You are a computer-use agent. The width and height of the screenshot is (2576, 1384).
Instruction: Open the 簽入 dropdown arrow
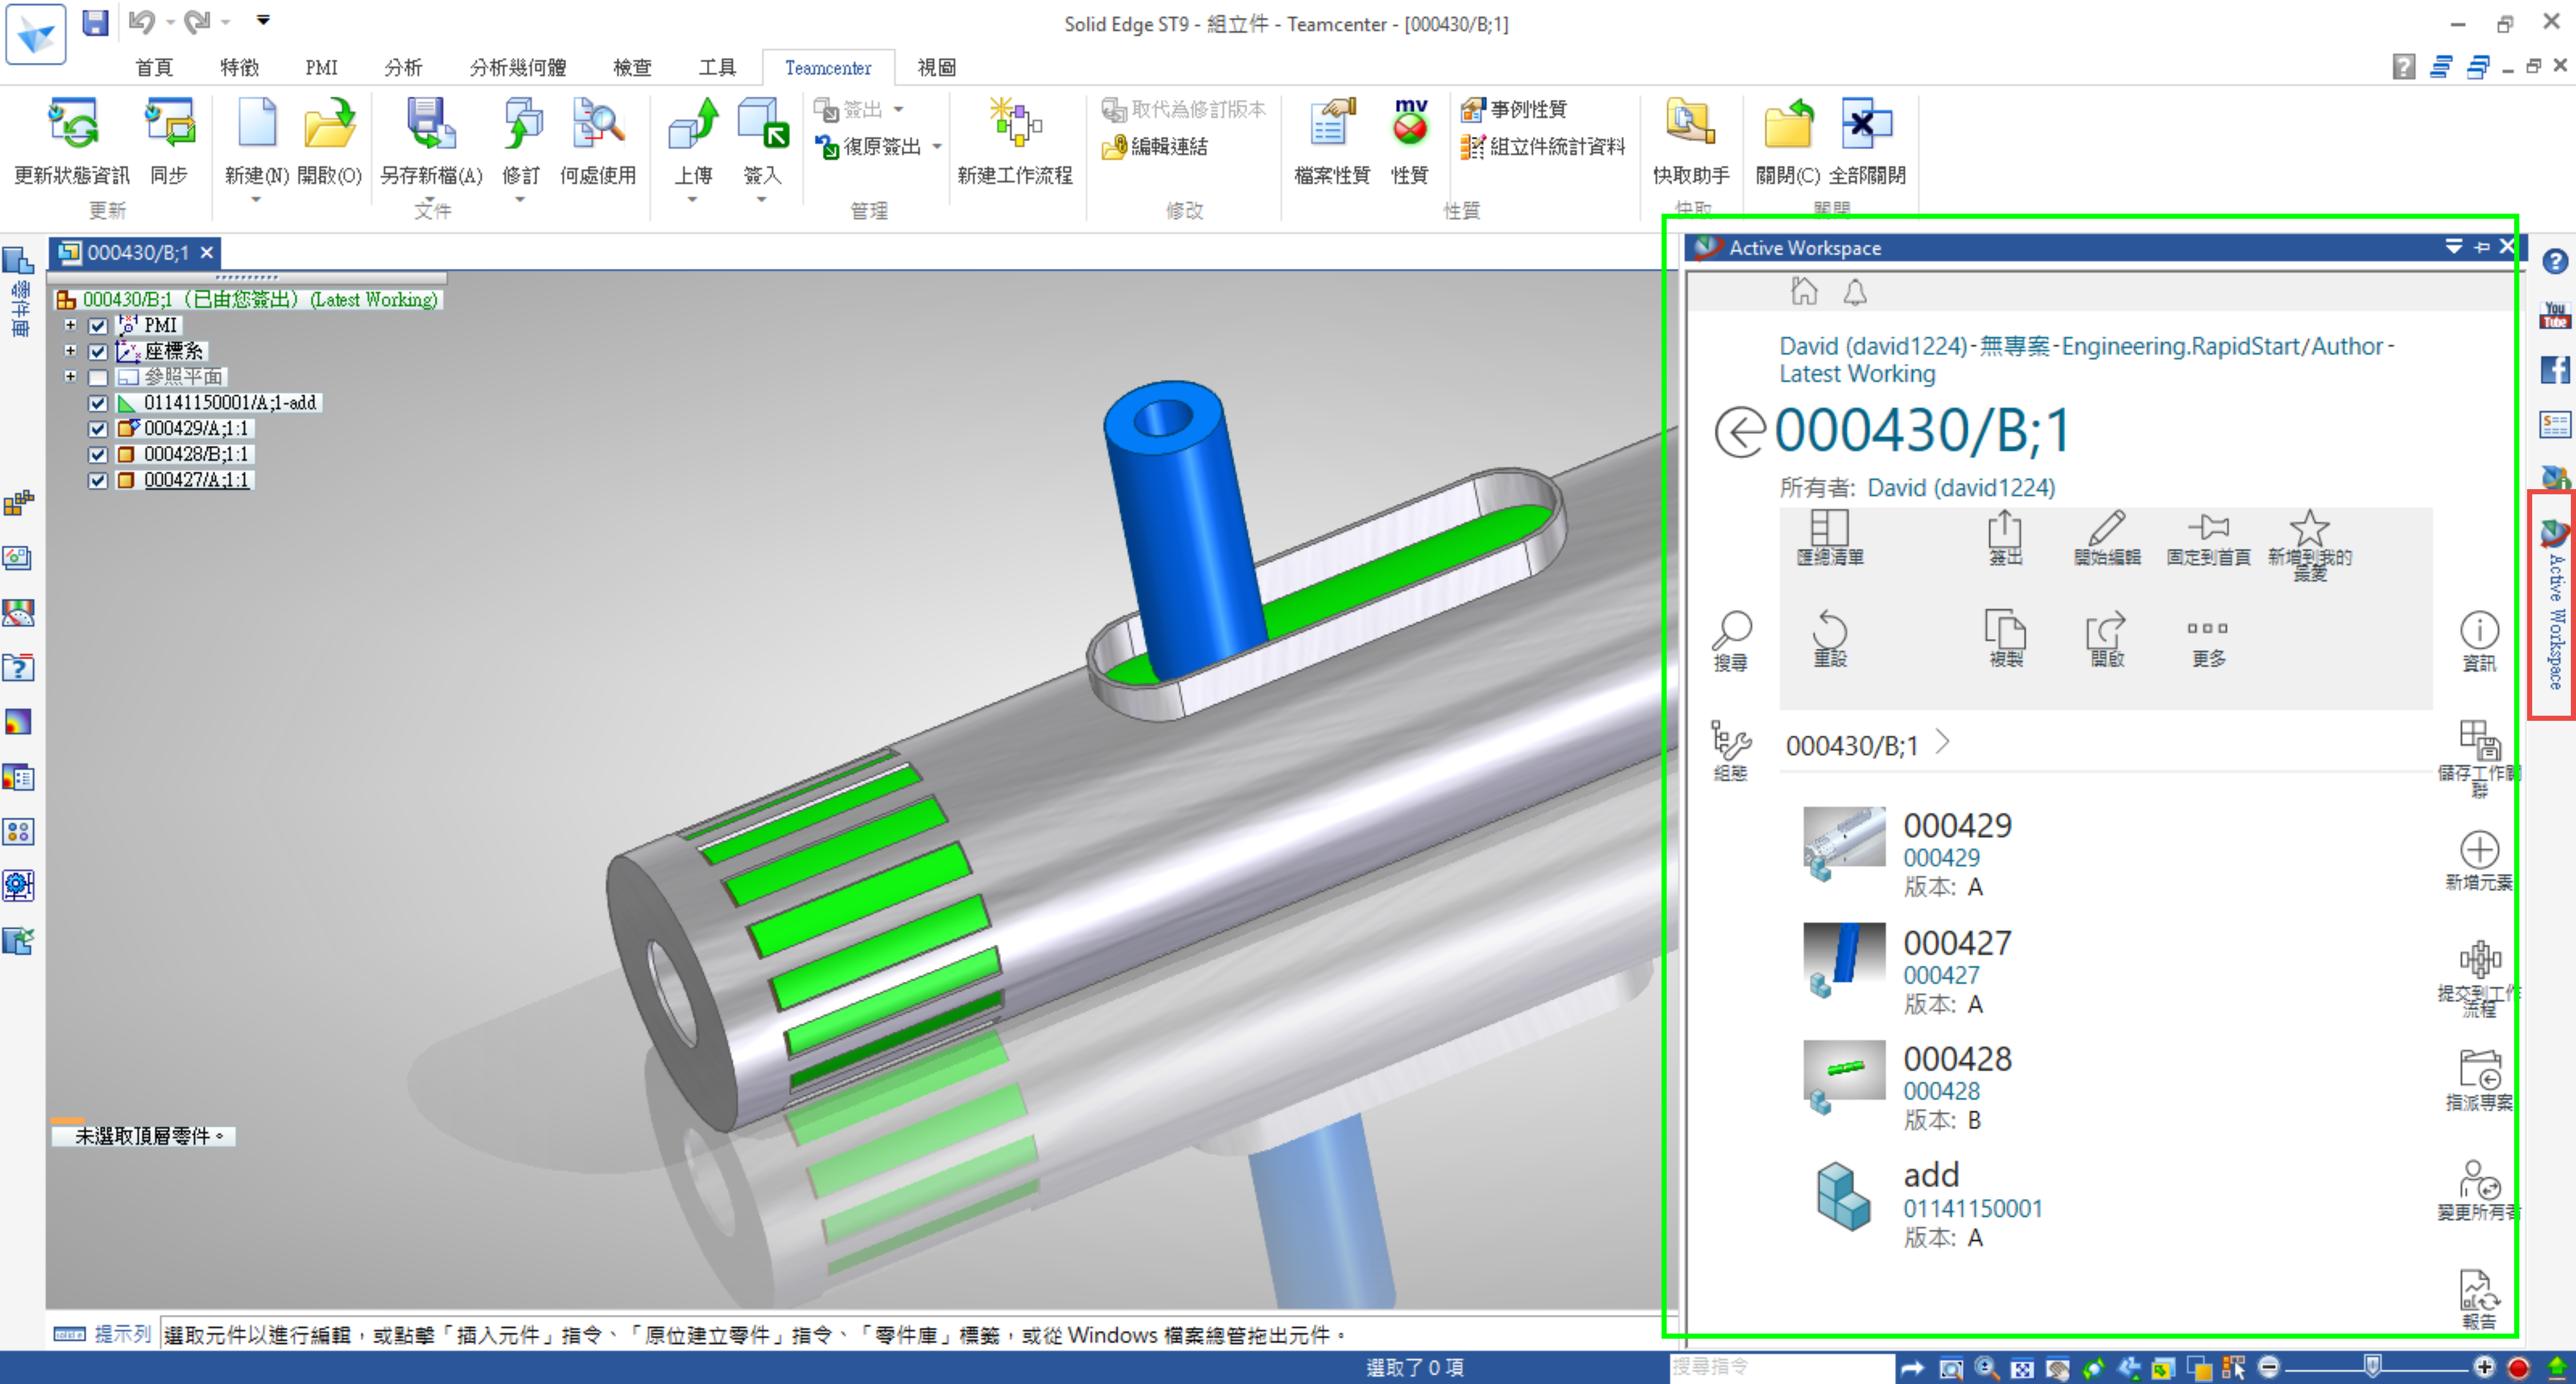pos(762,200)
